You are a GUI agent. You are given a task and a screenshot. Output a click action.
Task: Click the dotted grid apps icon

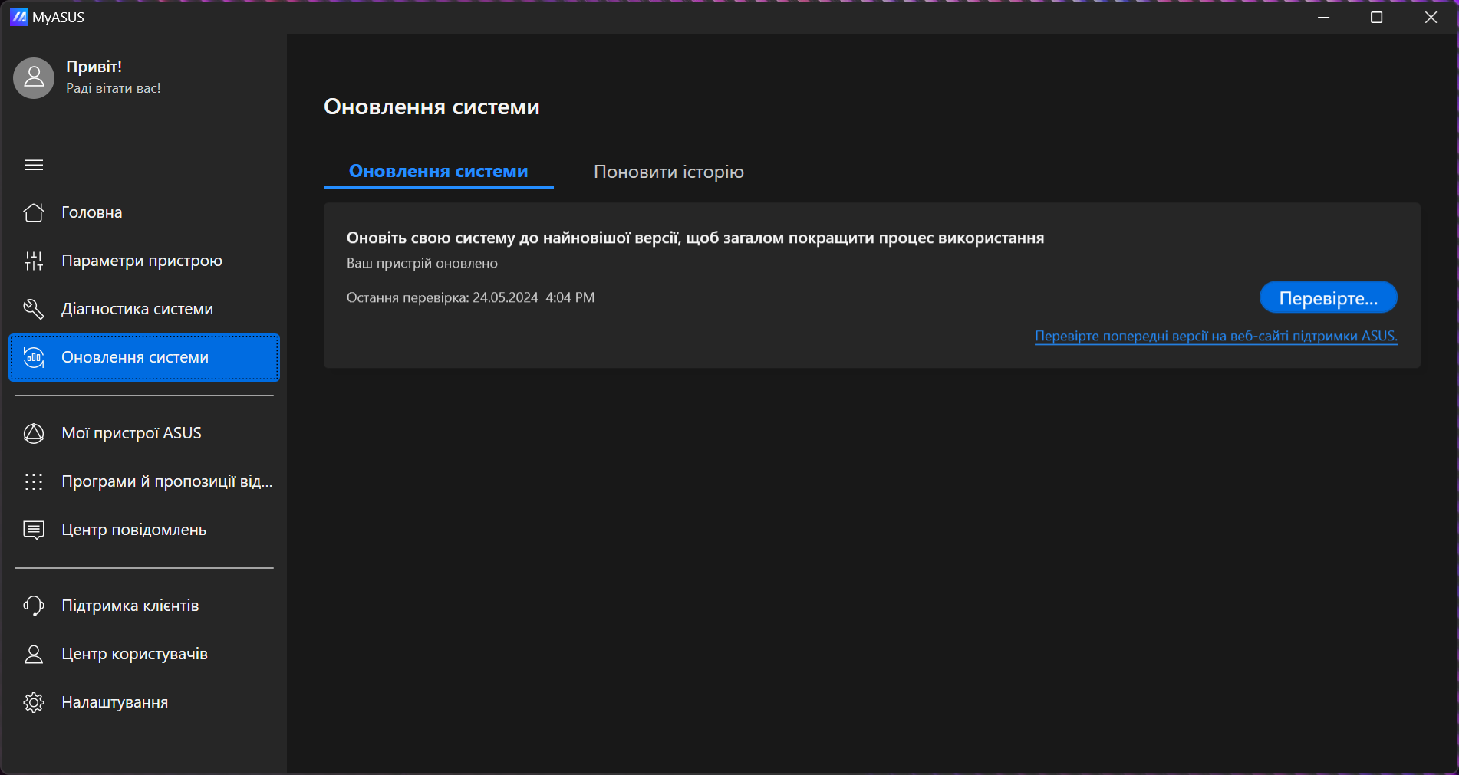[34, 481]
